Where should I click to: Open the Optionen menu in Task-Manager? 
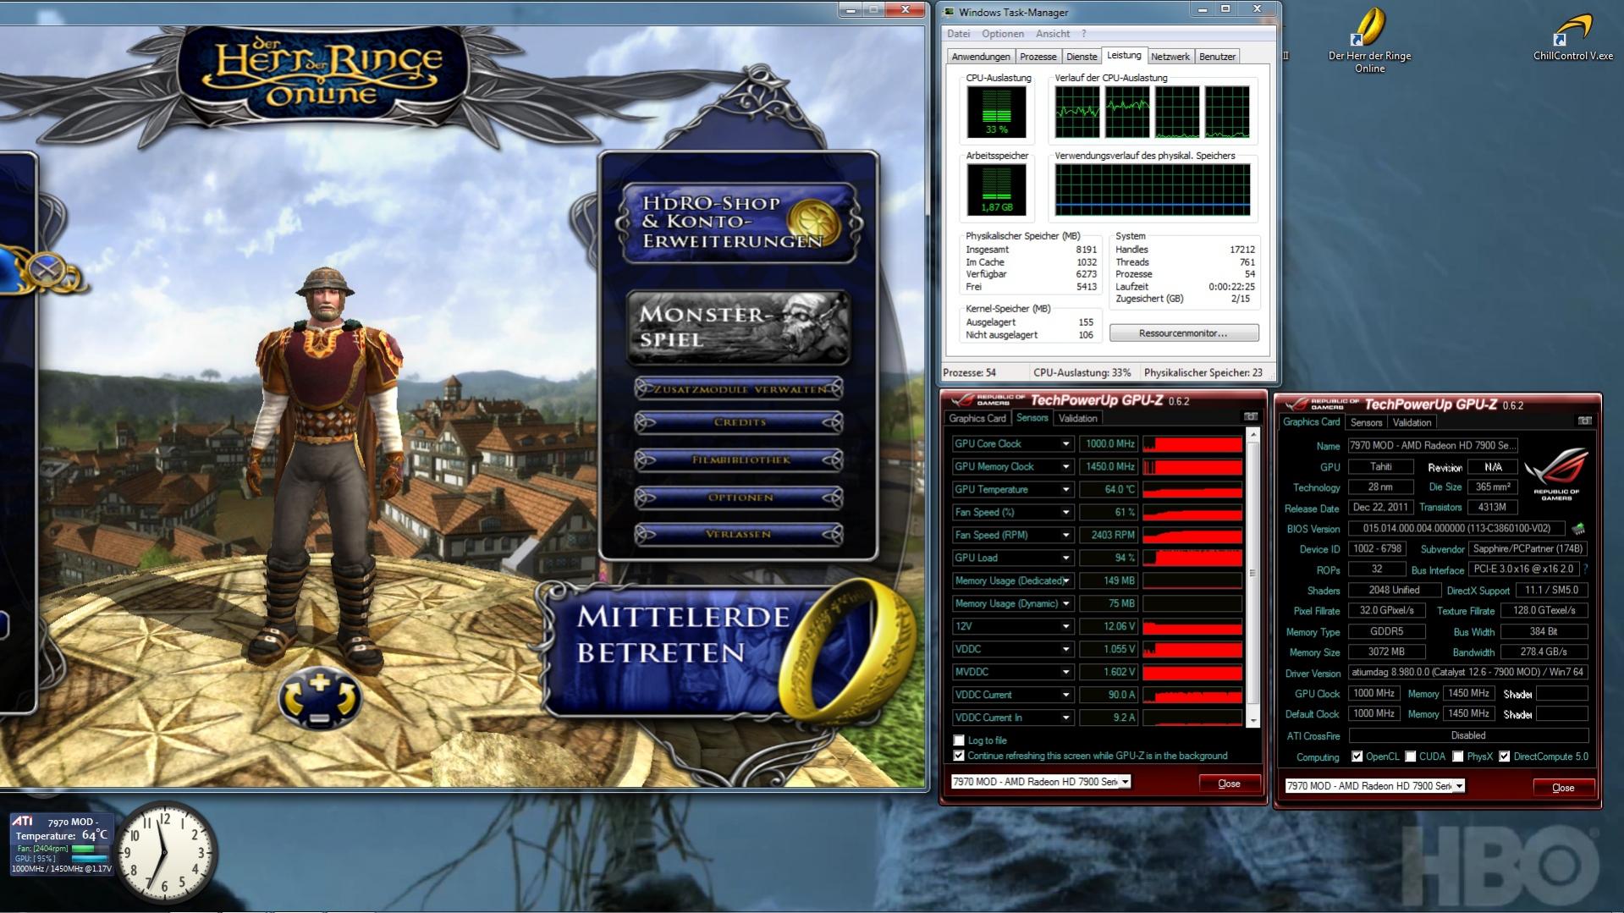click(x=1002, y=34)
